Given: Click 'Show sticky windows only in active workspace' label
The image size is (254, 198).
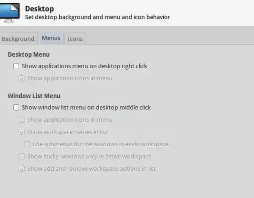Looking at the screenshot, I should 89,157.
